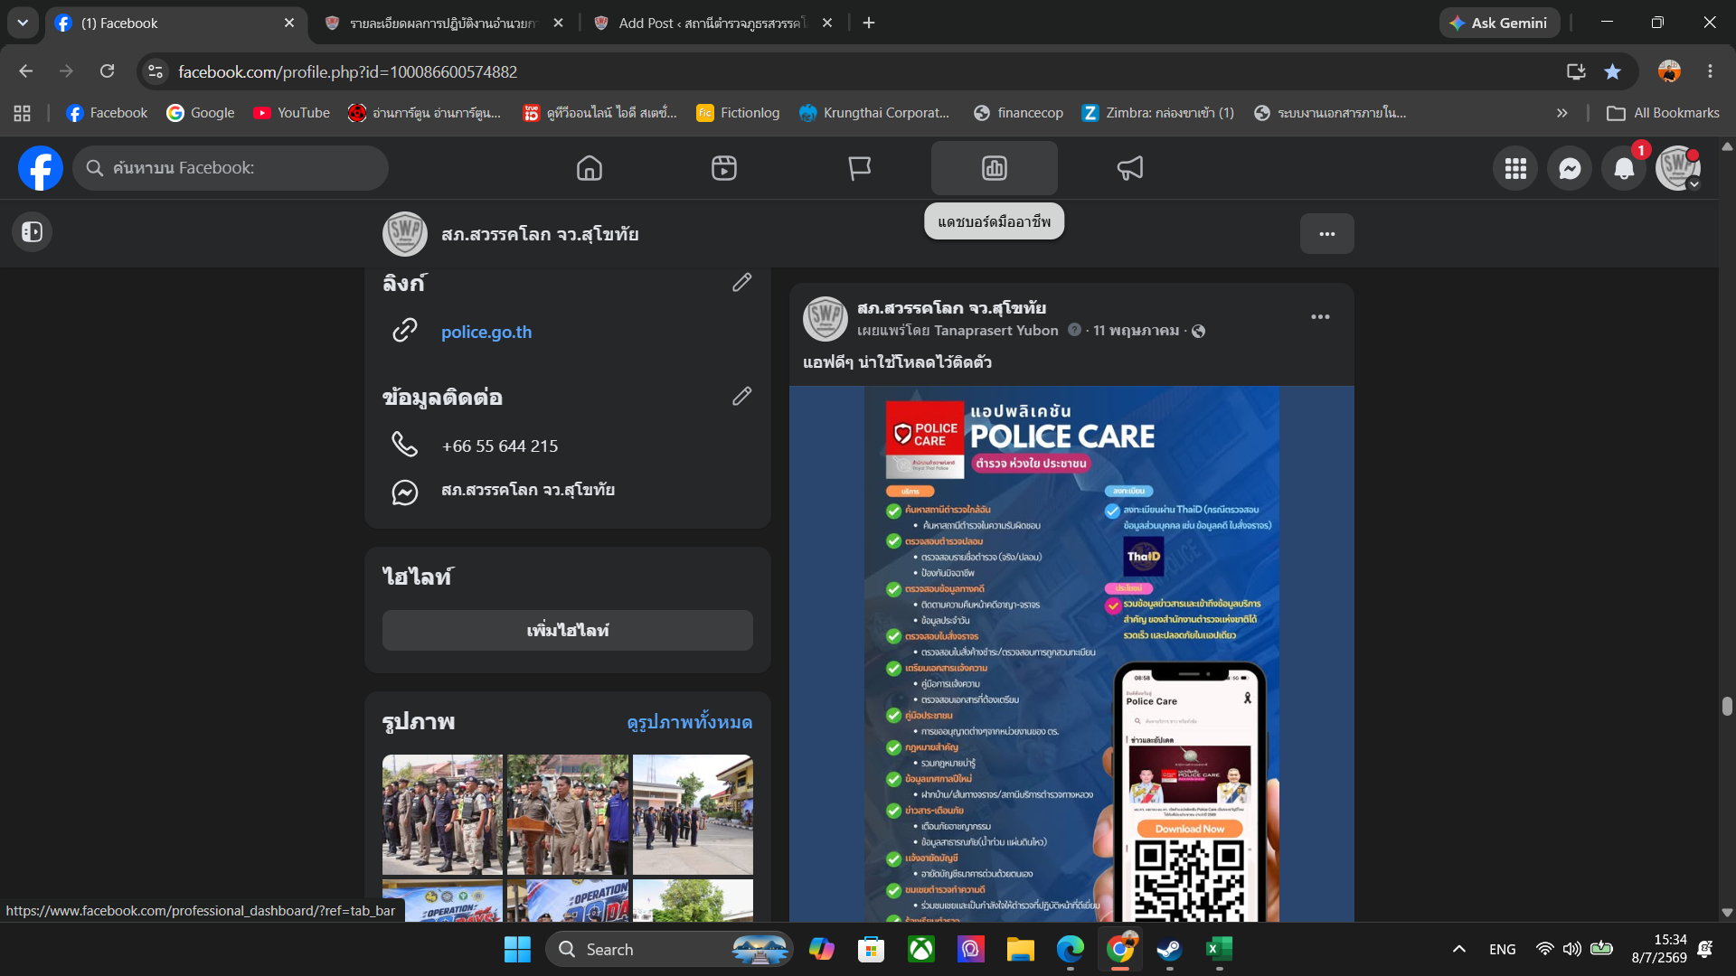The height and width of the screenshot is (976, 1736).
Task: Install app icon in address bar
Action: coord(1576,71)
